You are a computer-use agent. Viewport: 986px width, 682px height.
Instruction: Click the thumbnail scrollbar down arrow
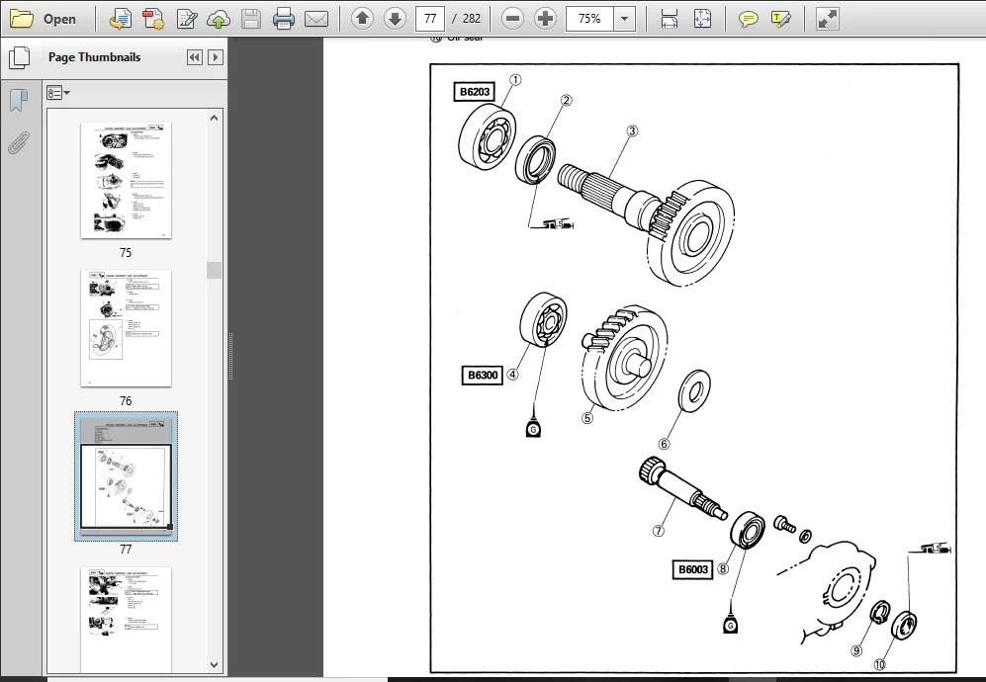coord(214,664)
